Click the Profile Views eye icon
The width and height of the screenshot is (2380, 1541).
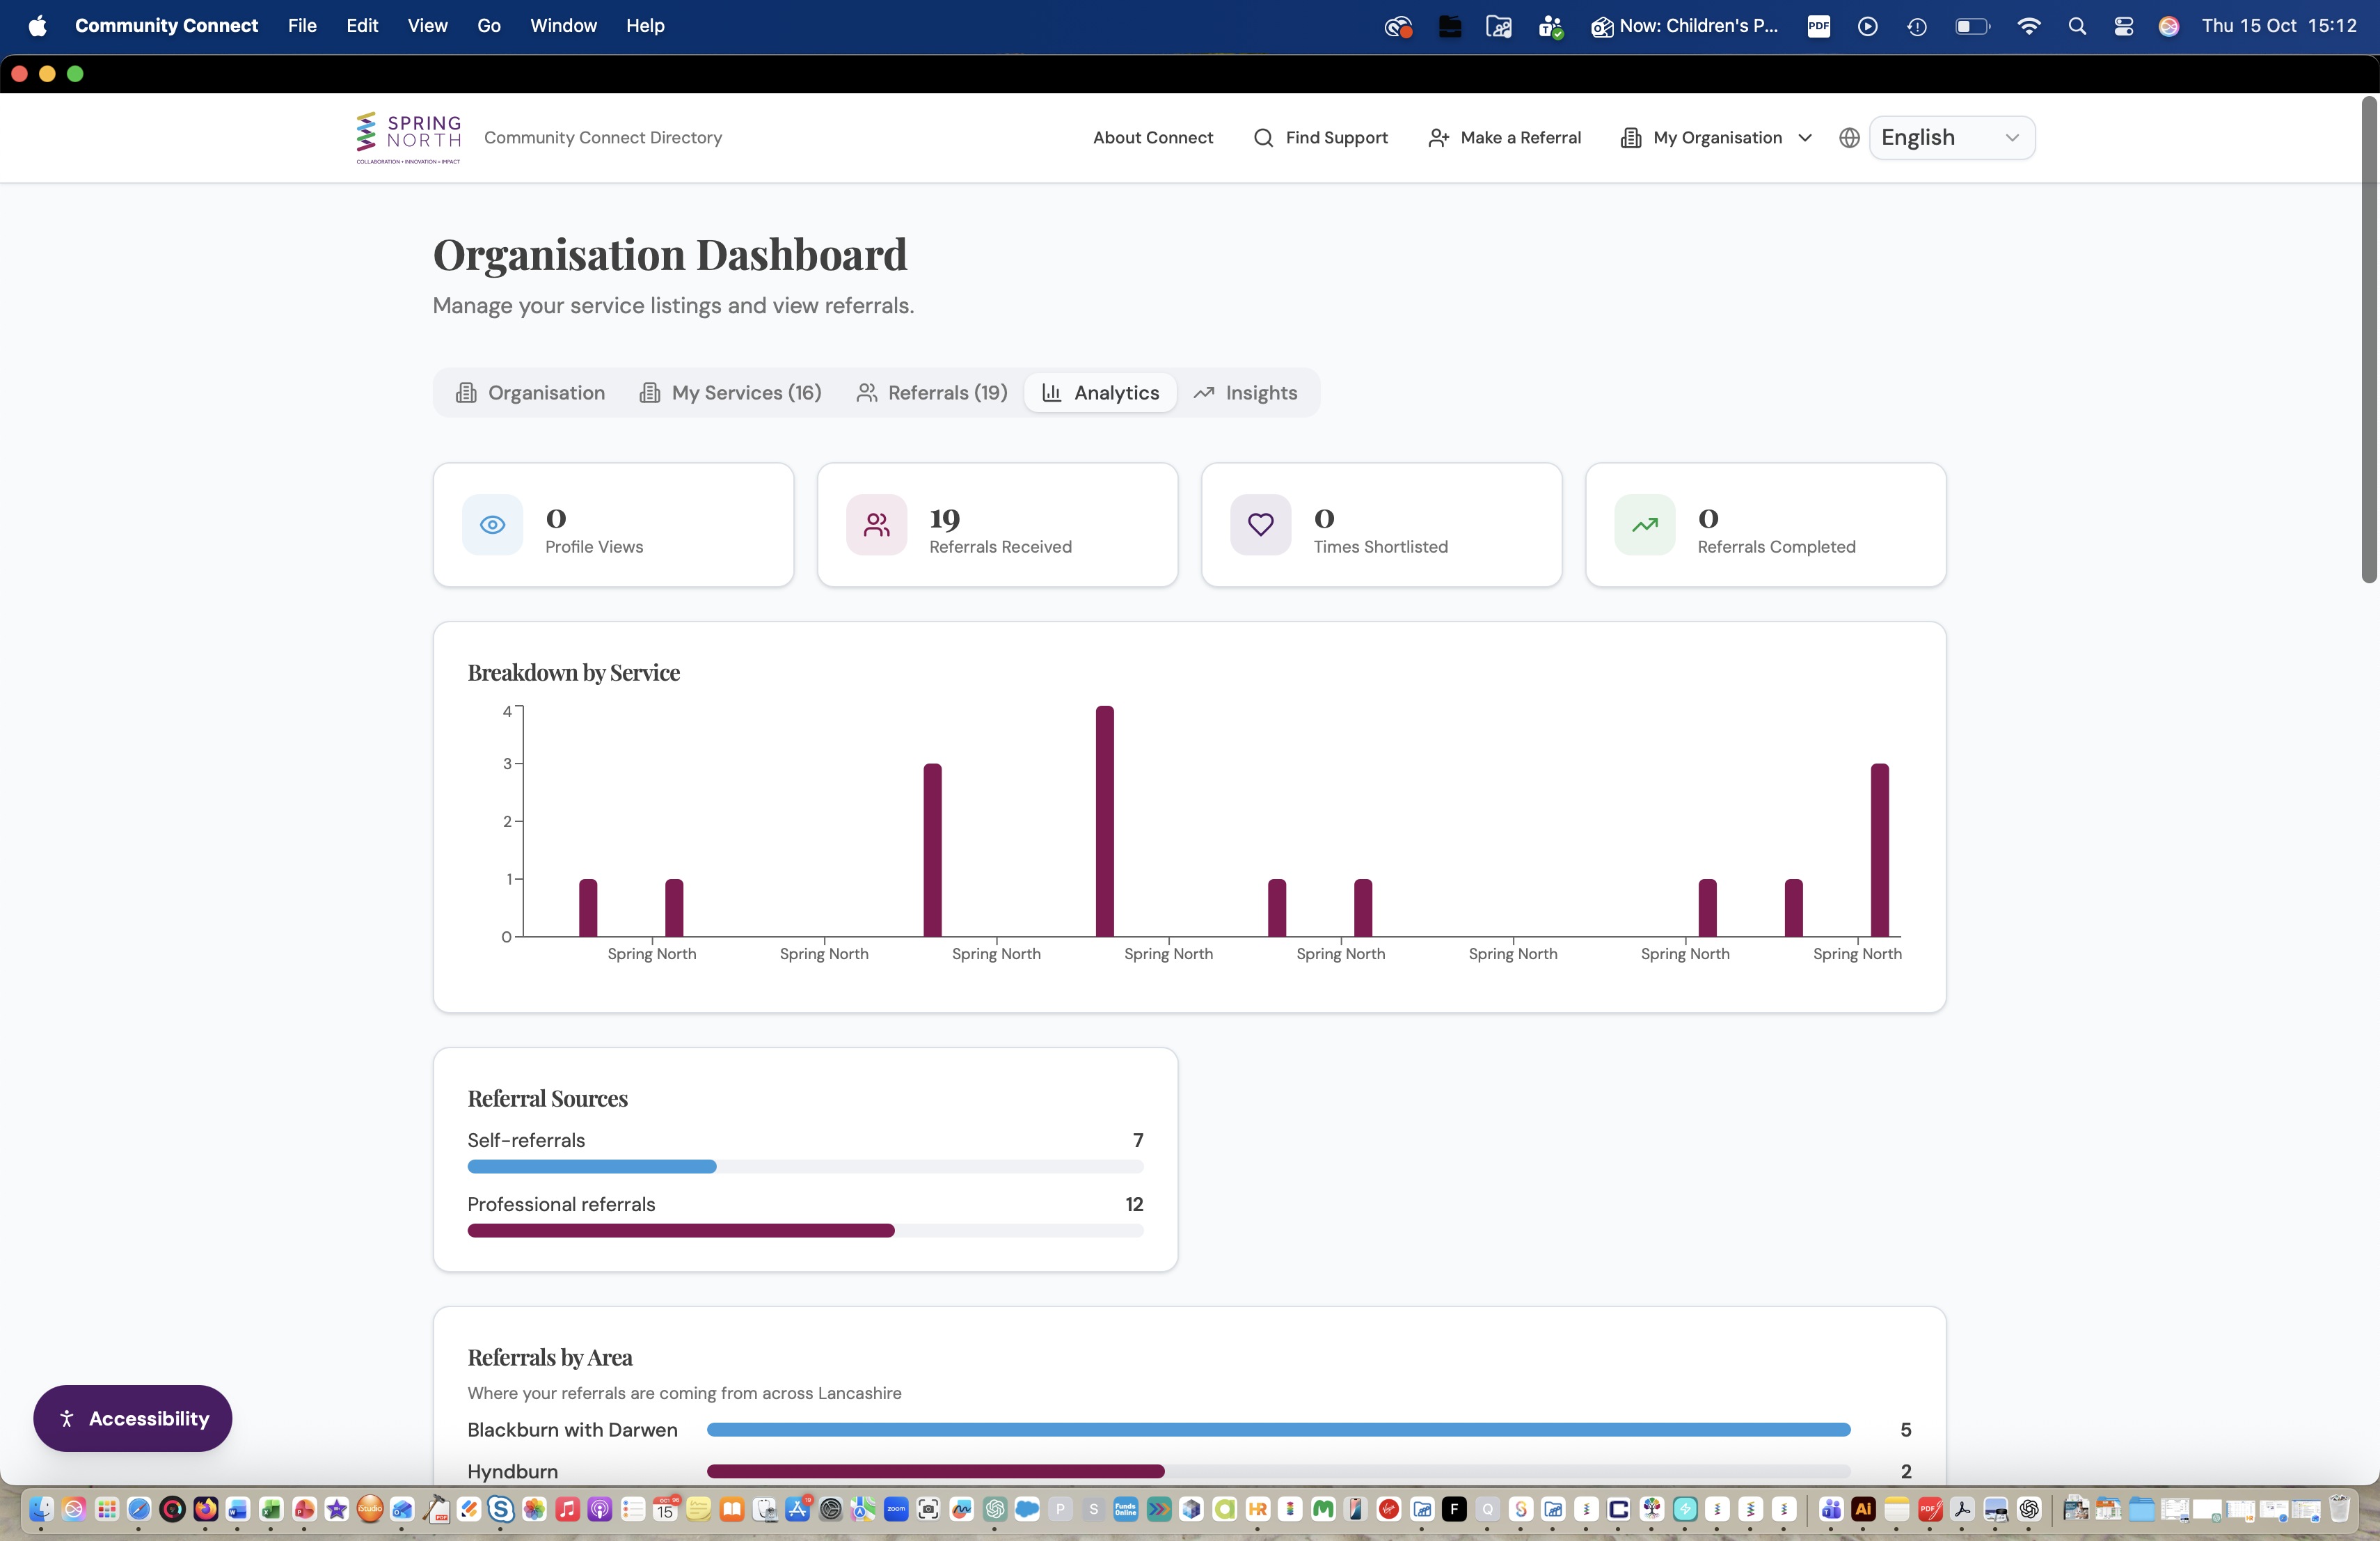492,525
